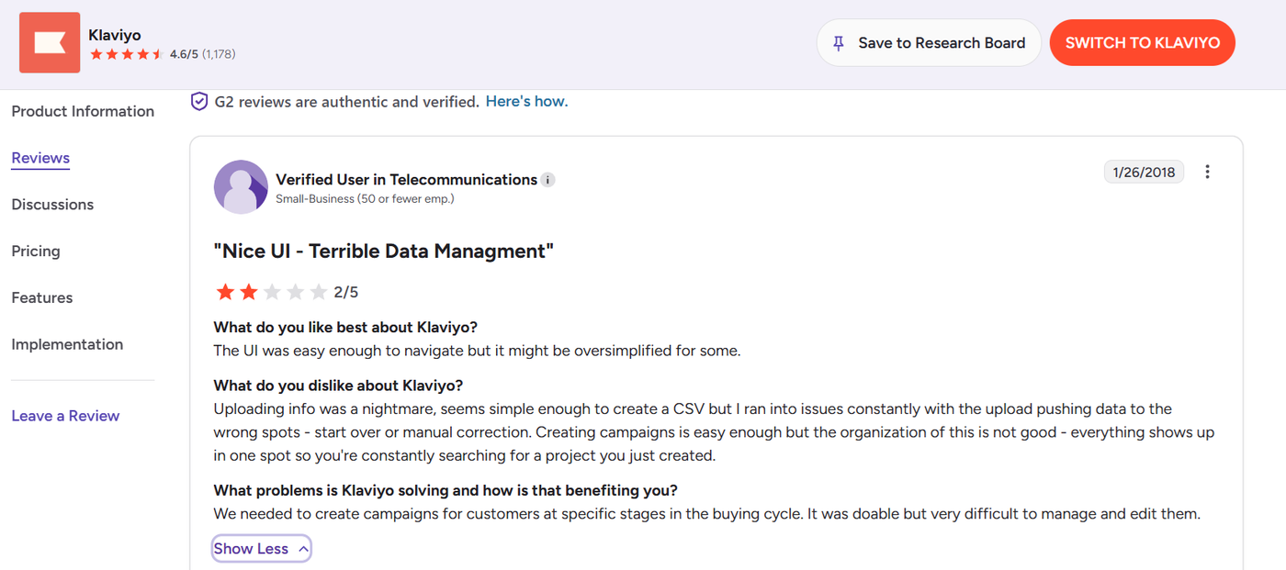
Task: Select the Reviews sidebar item
Action: point(40,158)
